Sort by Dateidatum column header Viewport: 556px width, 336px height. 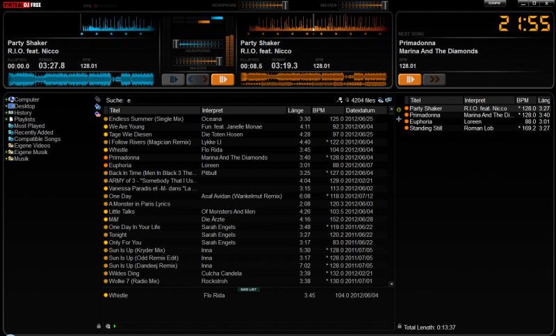point(361,110)
